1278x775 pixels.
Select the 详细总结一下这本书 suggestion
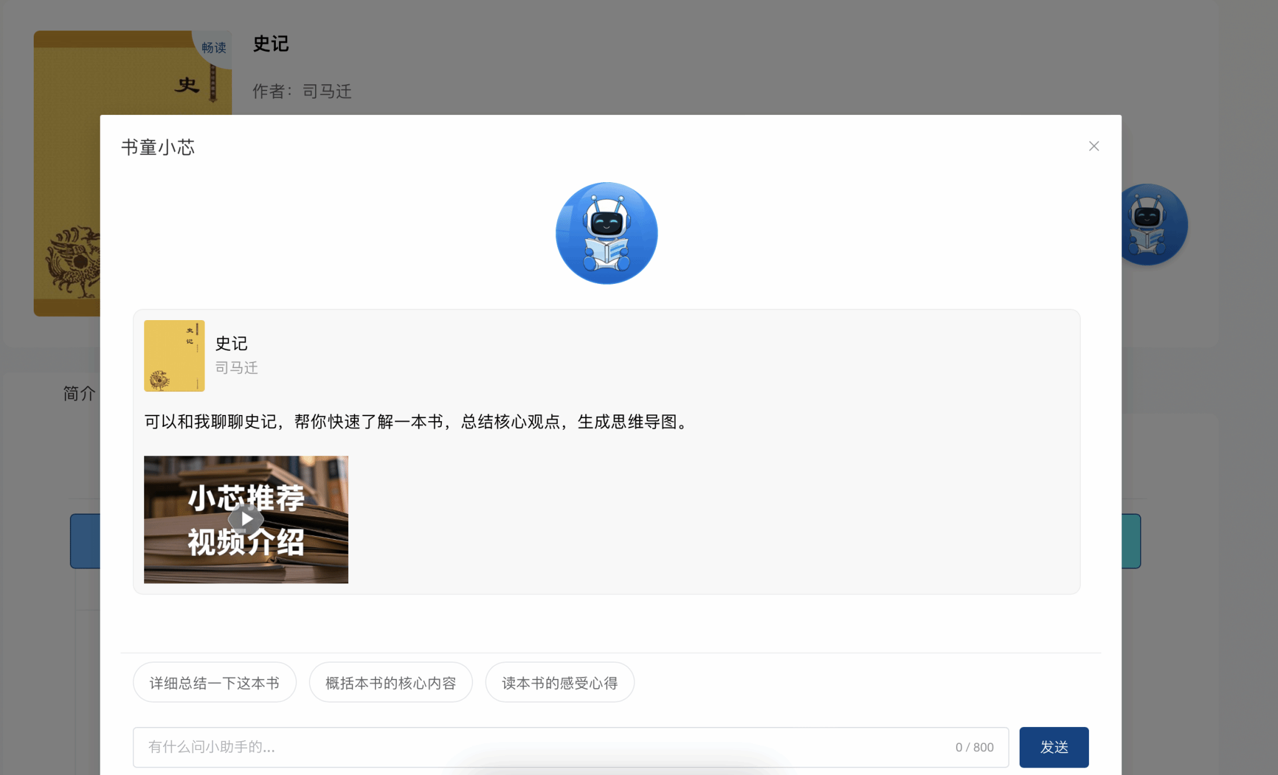tap(214, 683)
